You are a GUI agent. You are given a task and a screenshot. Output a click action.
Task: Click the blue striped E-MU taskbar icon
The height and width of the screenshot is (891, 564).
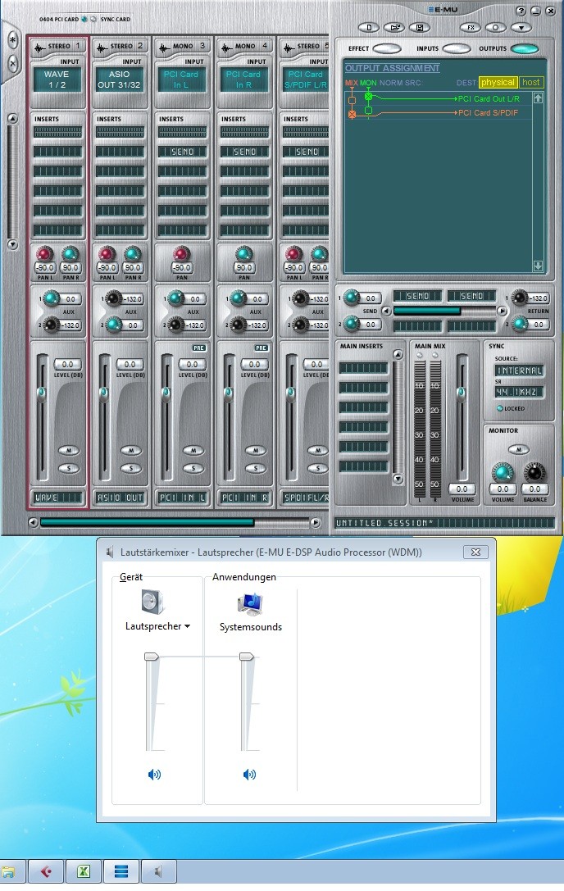[x=121, y=871]
